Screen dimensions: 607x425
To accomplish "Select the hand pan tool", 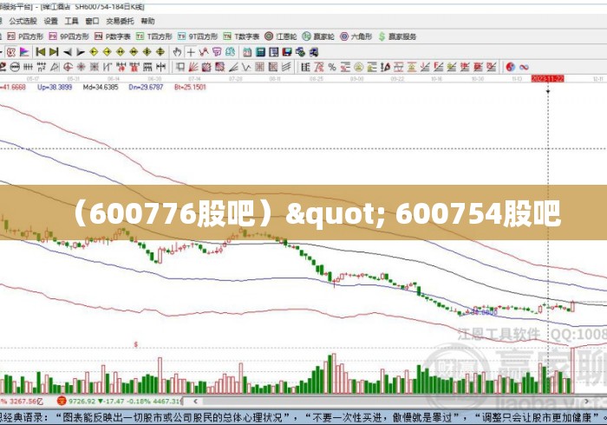I will point(177,52).
